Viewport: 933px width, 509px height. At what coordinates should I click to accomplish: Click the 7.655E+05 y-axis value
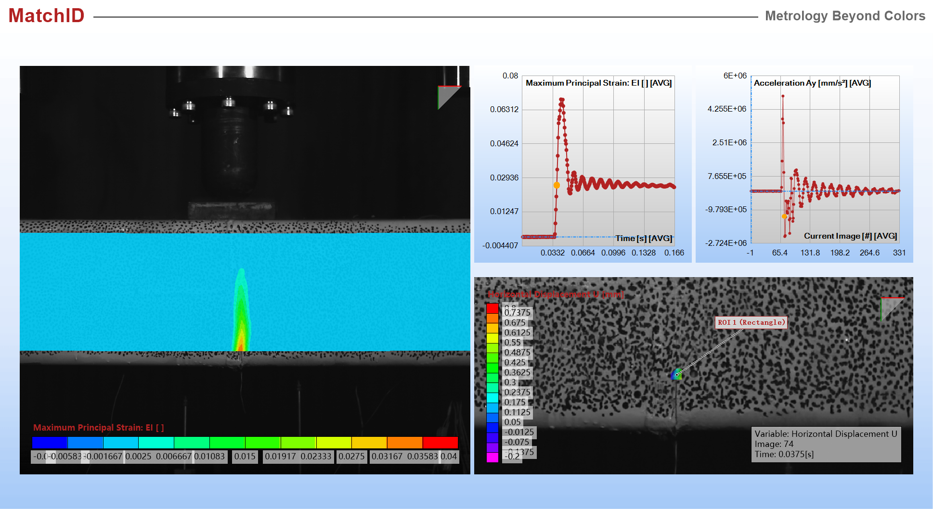coord(726,176)
